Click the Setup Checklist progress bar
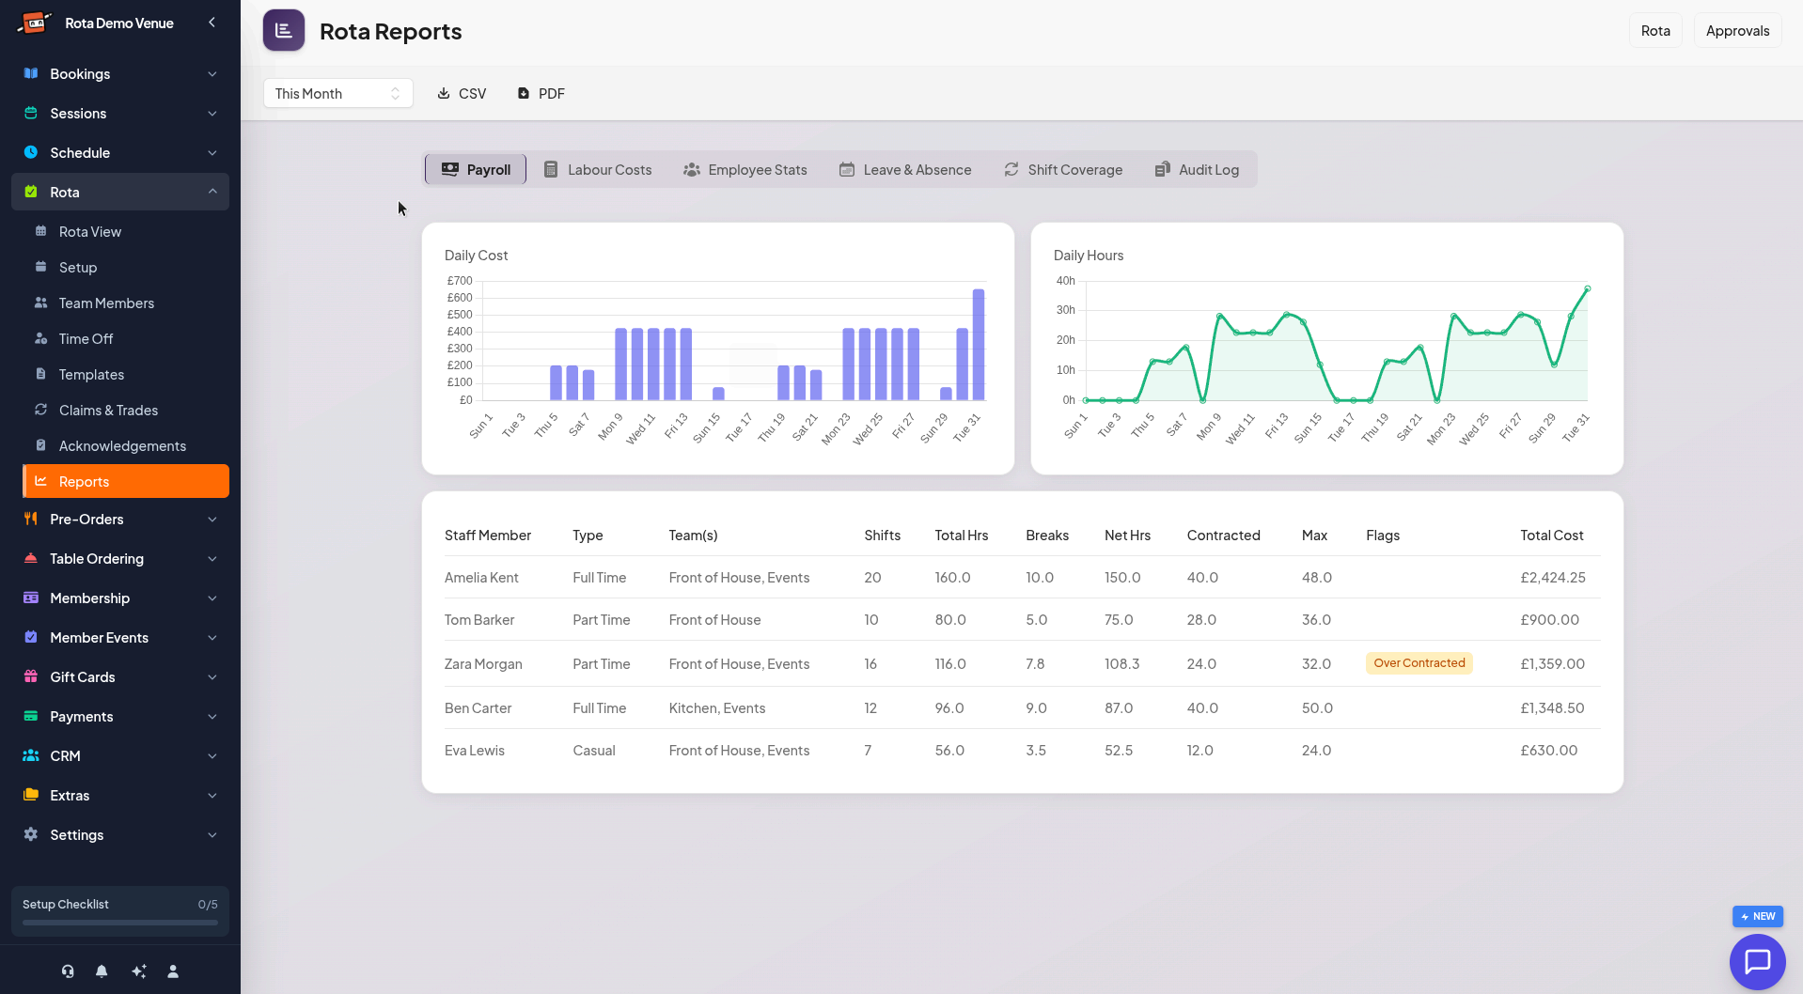1803x994 pixels. click(120, 923)
